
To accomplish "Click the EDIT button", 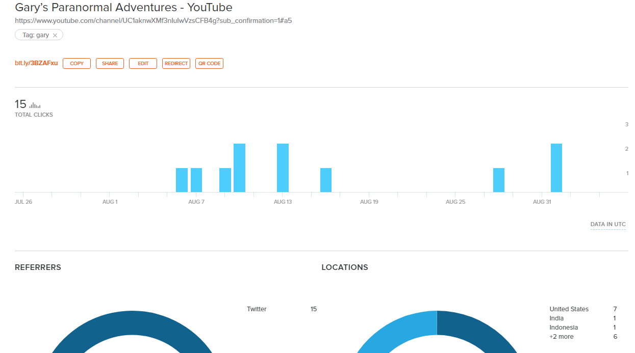I will [143, 64].
